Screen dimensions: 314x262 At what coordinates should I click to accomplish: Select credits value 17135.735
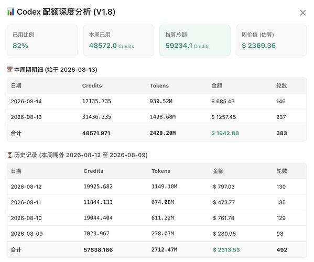96,101
